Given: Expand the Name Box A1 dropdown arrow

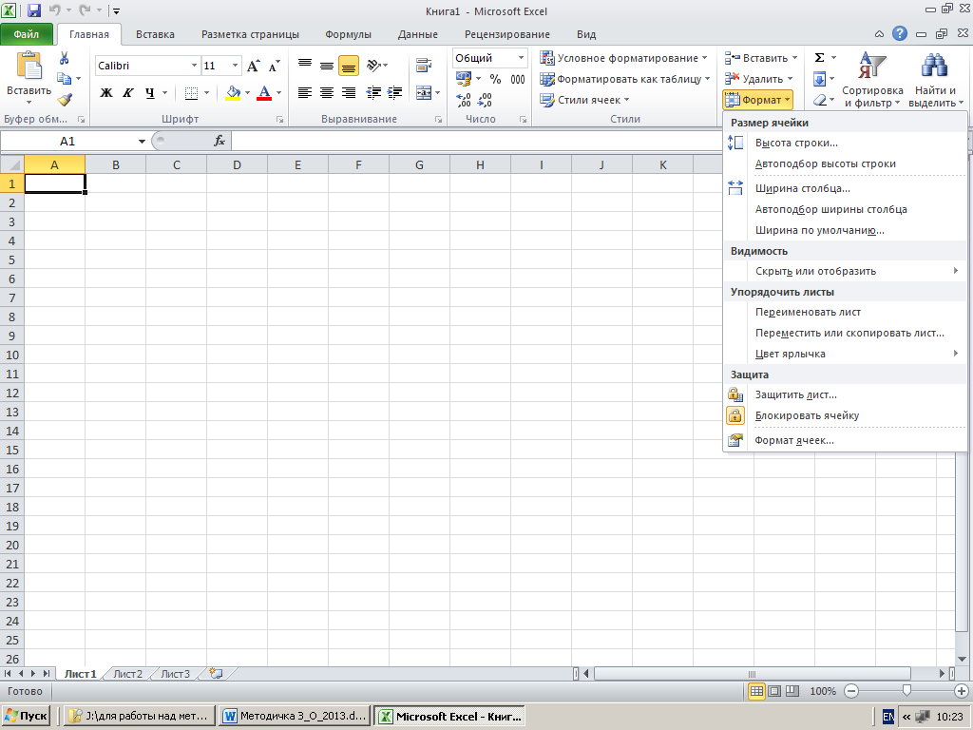Looking at the screenshot, I should tap(142, 142).
